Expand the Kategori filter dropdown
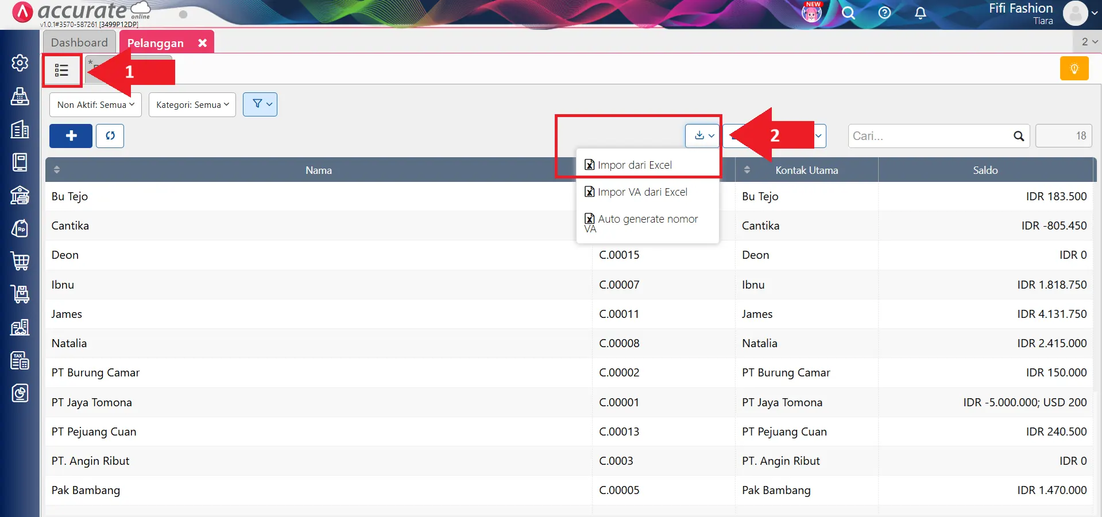1102x517 pixels. (x=192, y=105)
